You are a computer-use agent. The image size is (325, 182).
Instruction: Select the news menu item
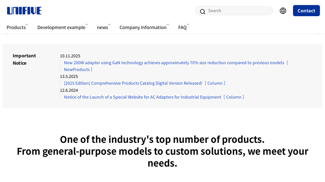102,28
